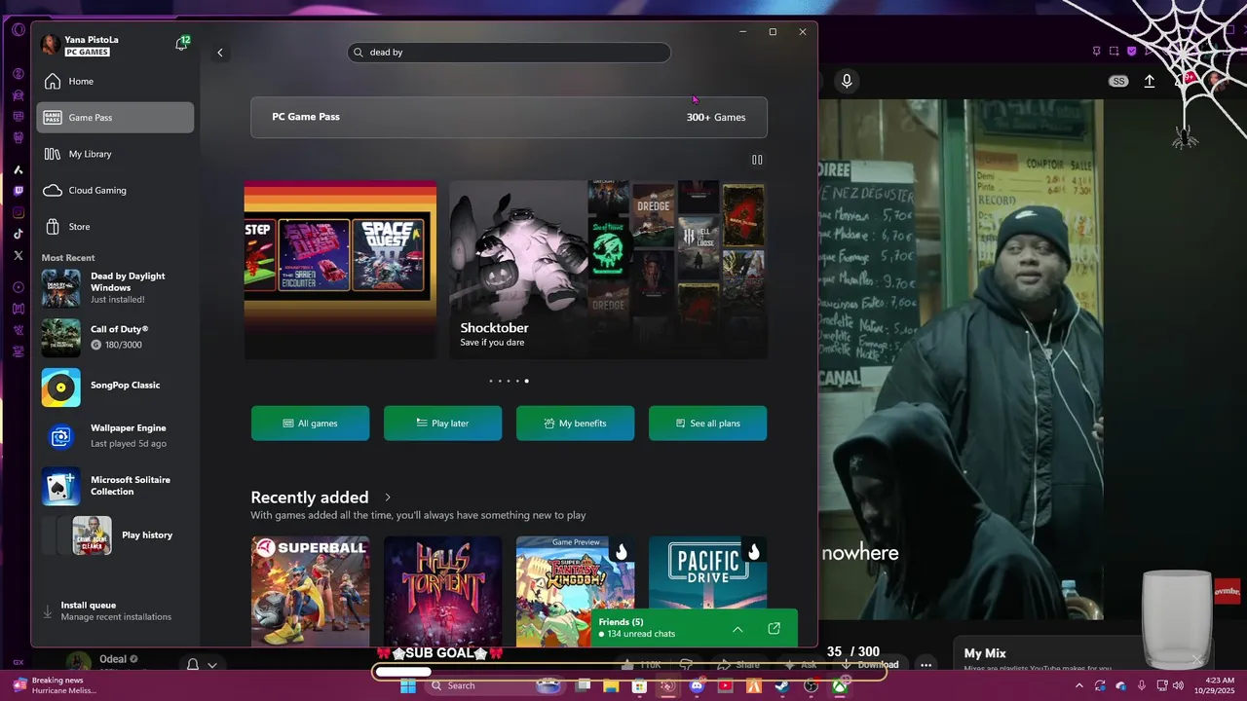Open the Halls of Torment game card
This screenshot has height=701, width=1247.
pyautogui.click(x=442, y=591)
